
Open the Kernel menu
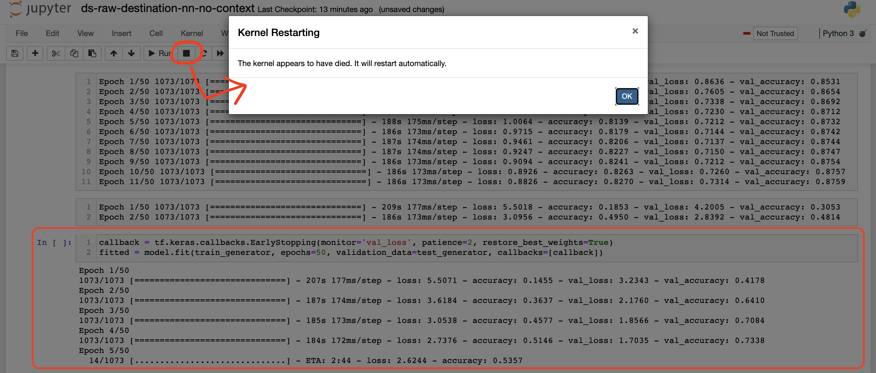[192, 33]
